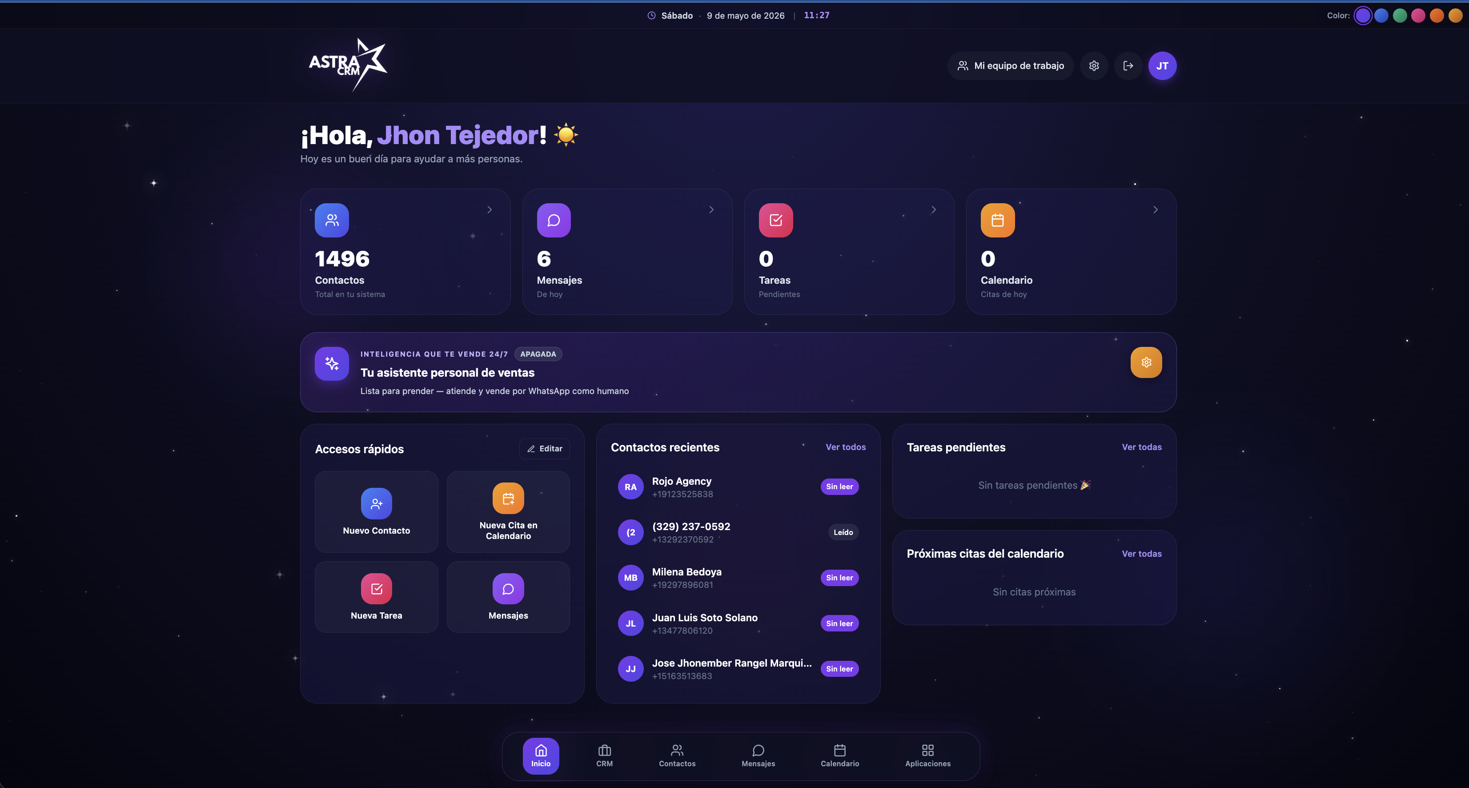Open the settings gear in header
This screenshot has width=1469, height=788.
click(x=1094, y=65)
